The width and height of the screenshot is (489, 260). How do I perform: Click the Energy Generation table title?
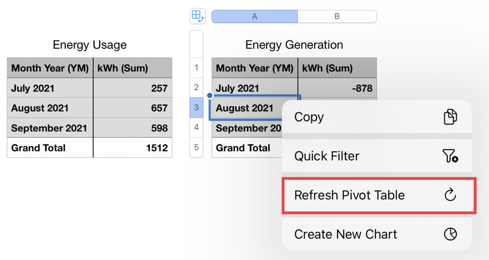click(294, 45)
